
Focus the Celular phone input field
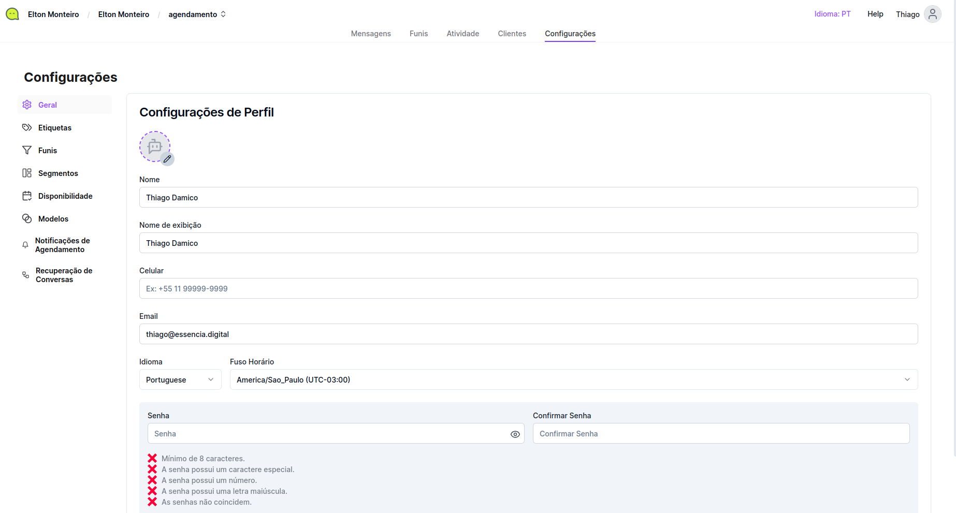tap(528, 288)
